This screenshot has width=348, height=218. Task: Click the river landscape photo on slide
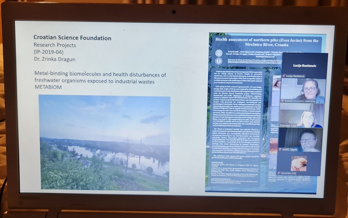[x=104, y=142]
